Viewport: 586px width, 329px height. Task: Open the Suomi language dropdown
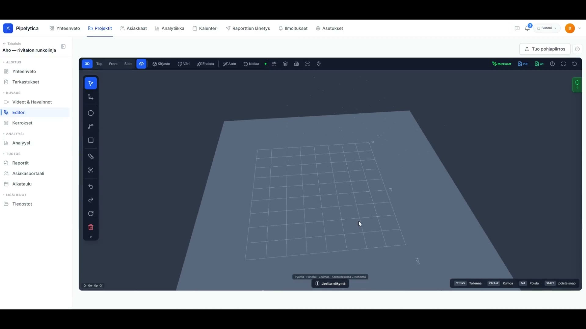tap(547, 28)
